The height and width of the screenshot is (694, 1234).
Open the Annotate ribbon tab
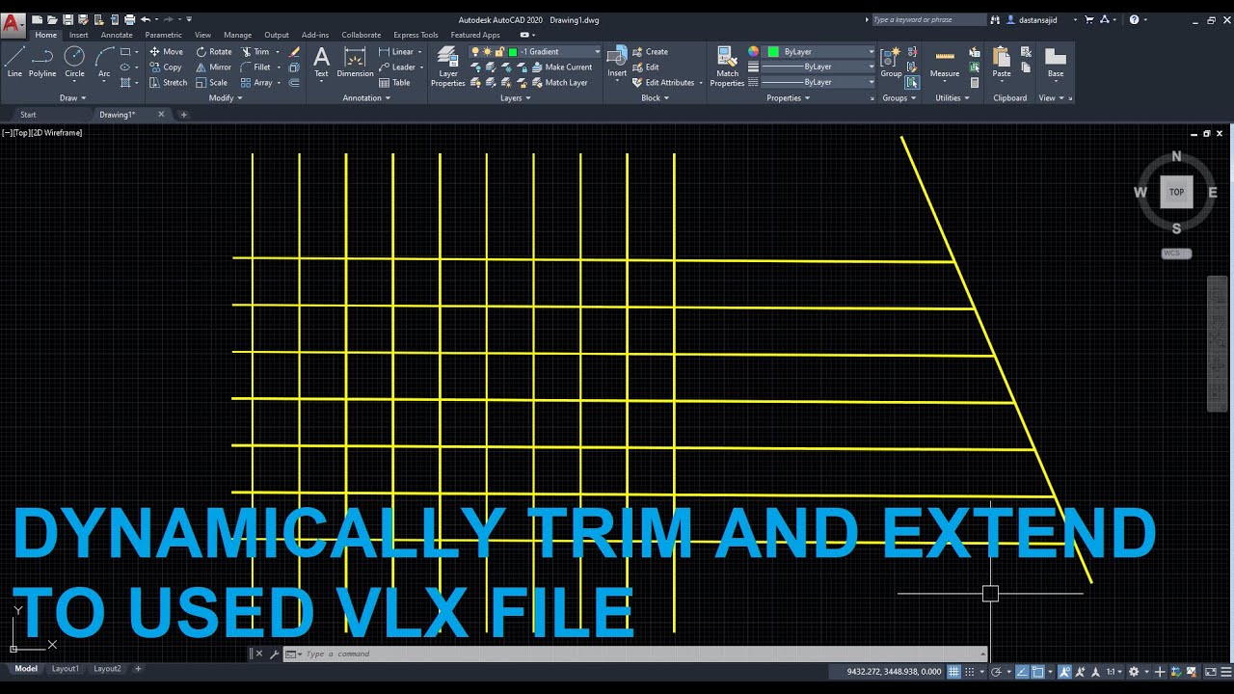[x=117, y=35]
